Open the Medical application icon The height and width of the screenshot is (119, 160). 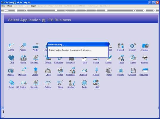pos(11,70)
